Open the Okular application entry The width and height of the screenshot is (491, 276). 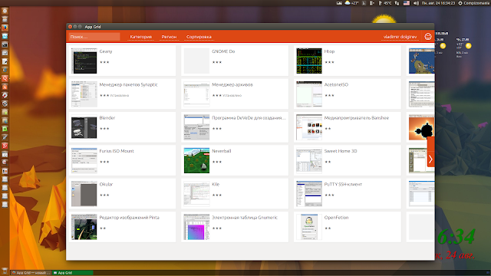coord(122,194)
